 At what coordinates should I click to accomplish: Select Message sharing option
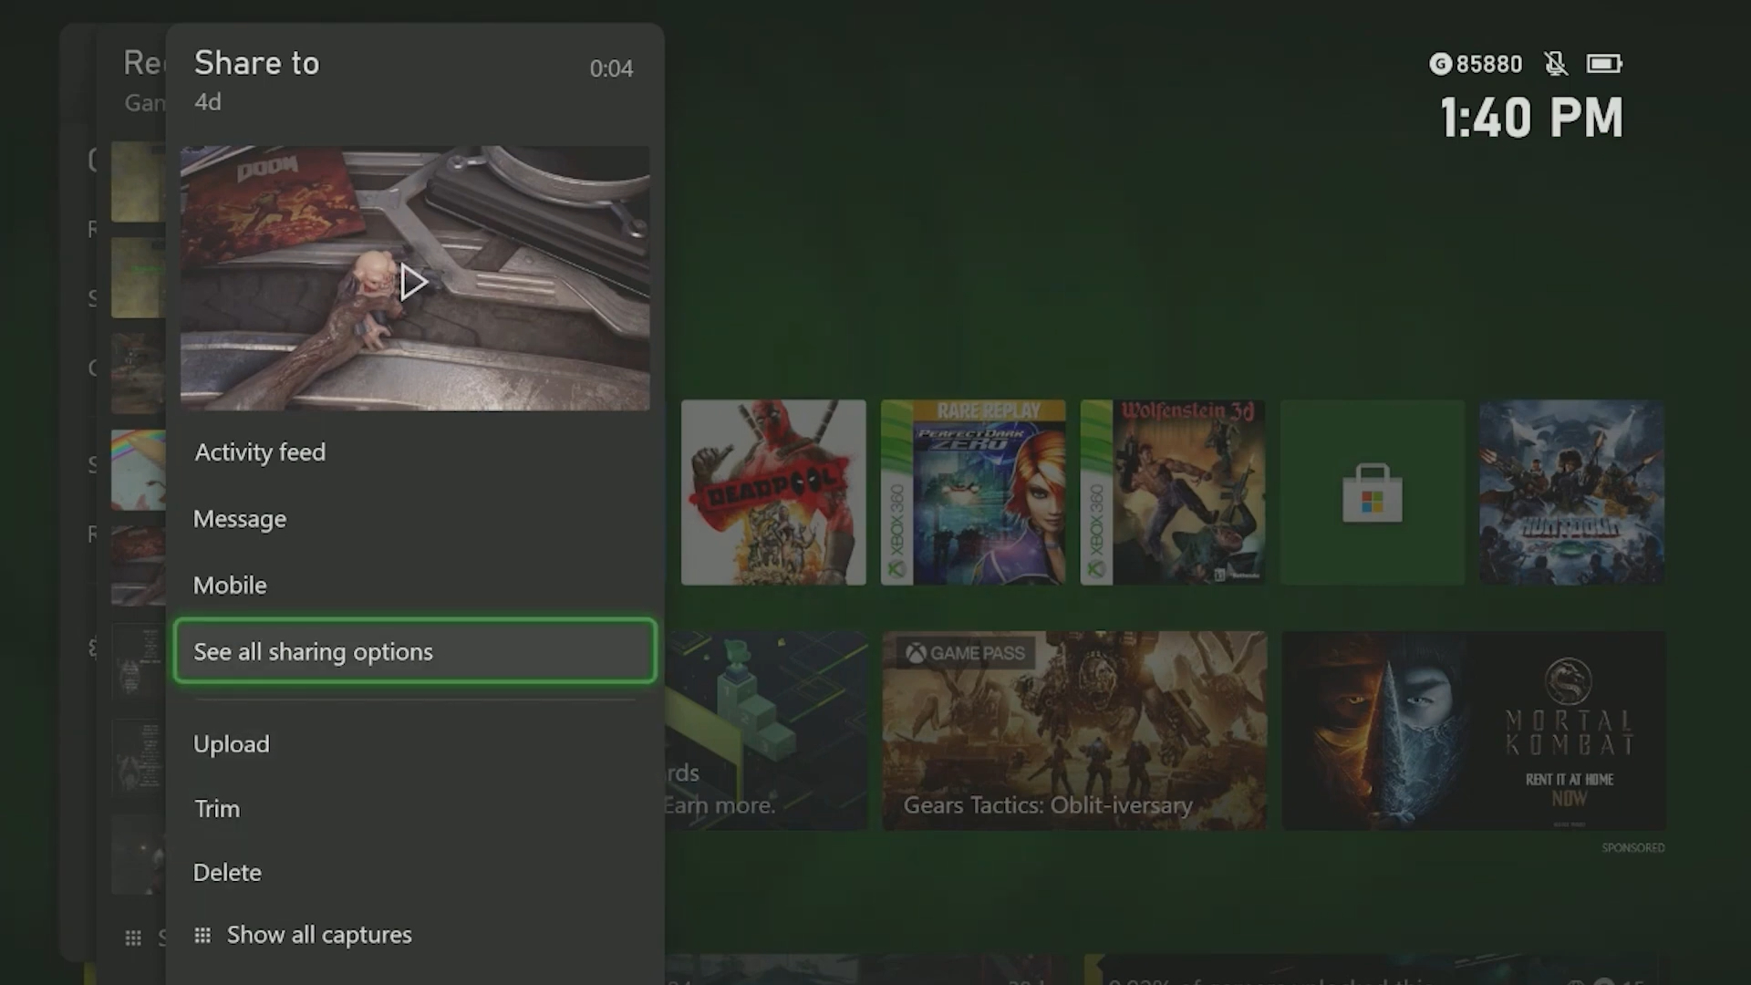click(239, 517)
